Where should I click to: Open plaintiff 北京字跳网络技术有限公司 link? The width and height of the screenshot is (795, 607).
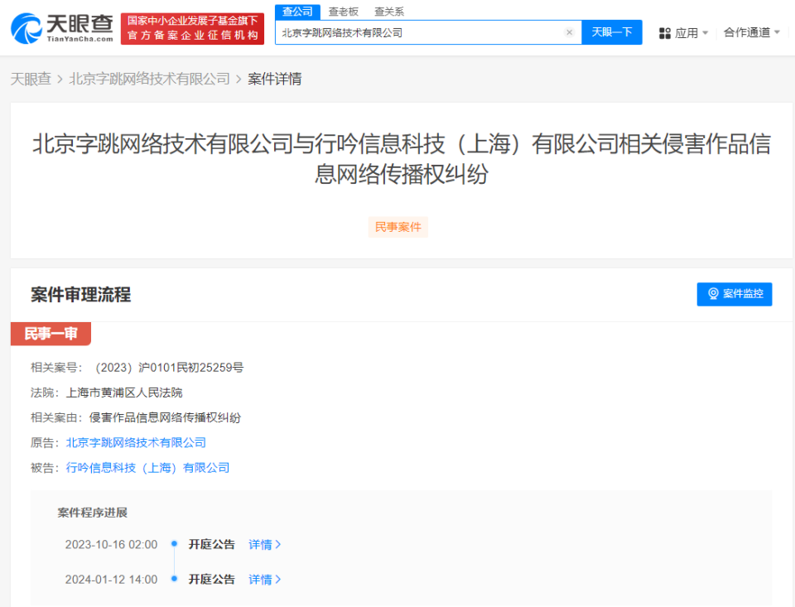(x=136, y=443)
